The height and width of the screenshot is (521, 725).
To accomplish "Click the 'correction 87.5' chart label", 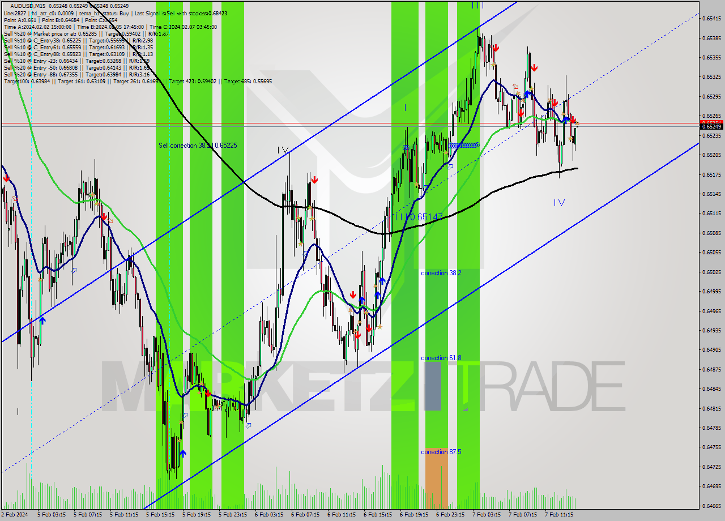I will coord(441,452).
